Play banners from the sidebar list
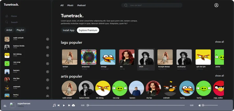Screen dimensions: 234x111 click(x=48, y=72)
